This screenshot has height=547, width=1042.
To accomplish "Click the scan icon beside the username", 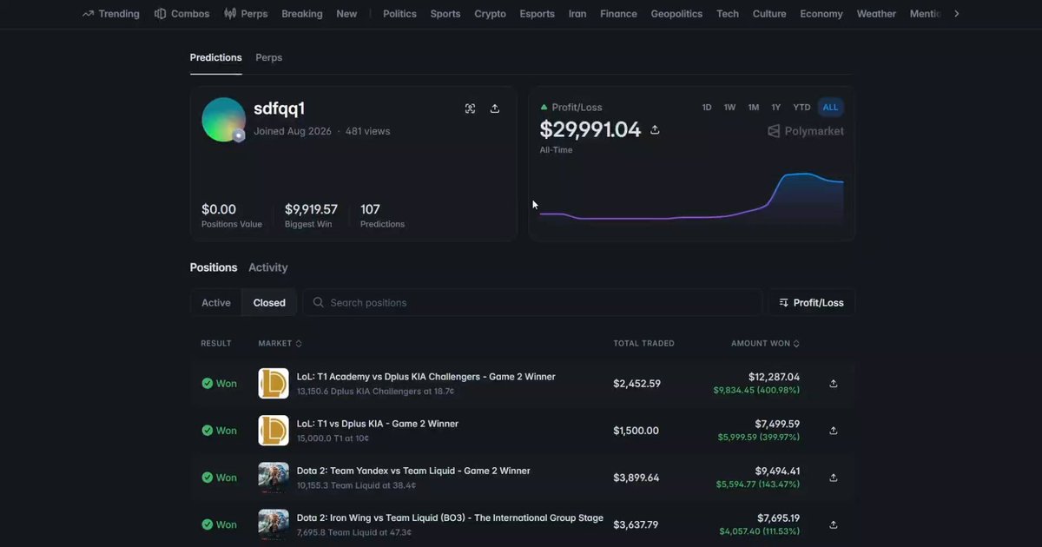I will (470, 109).
